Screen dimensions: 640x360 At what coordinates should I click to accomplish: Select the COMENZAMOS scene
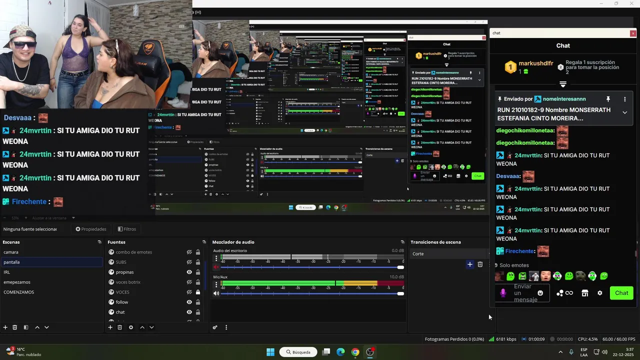click(52, 292)
